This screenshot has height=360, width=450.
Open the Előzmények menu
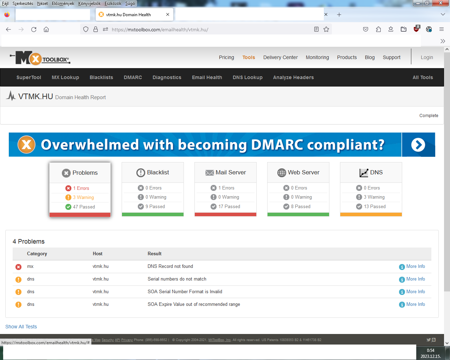tap(63, 4)
